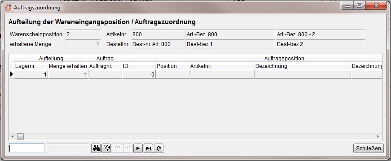Go to previous record navigation button
Viewport: 391px width, 161px height.
point(127,148)
